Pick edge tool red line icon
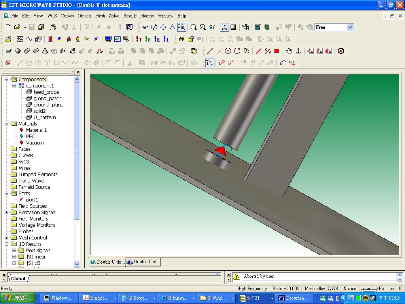Viewport: 405px width, 304px height. (x=259, y=51)
